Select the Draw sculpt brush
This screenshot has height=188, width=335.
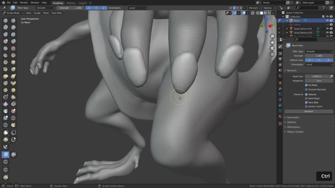[5, 20]
